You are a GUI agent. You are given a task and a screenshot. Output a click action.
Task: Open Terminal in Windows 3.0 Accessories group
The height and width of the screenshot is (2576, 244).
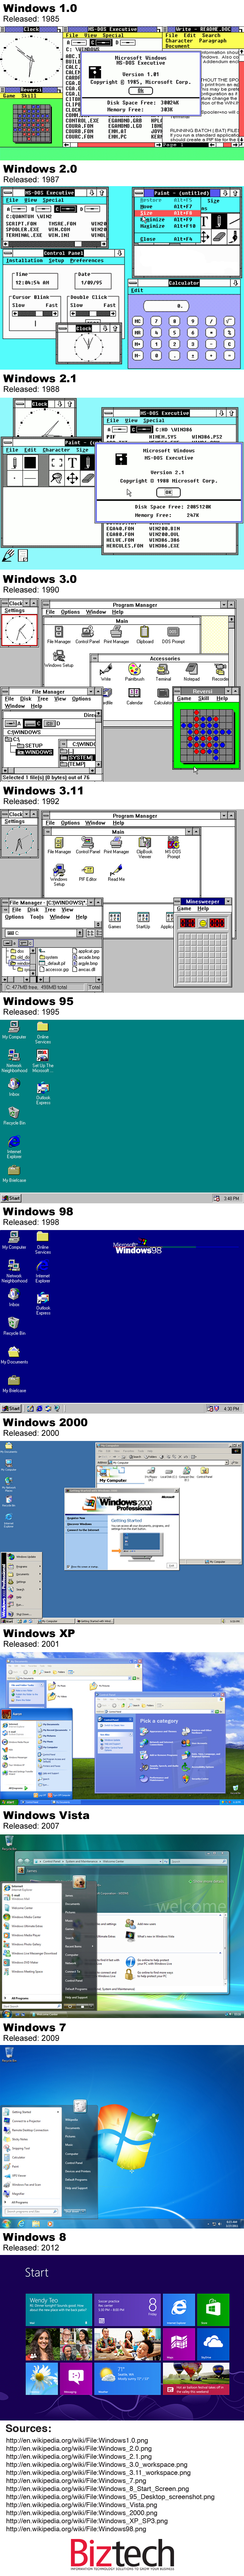[x=163, y=673]
